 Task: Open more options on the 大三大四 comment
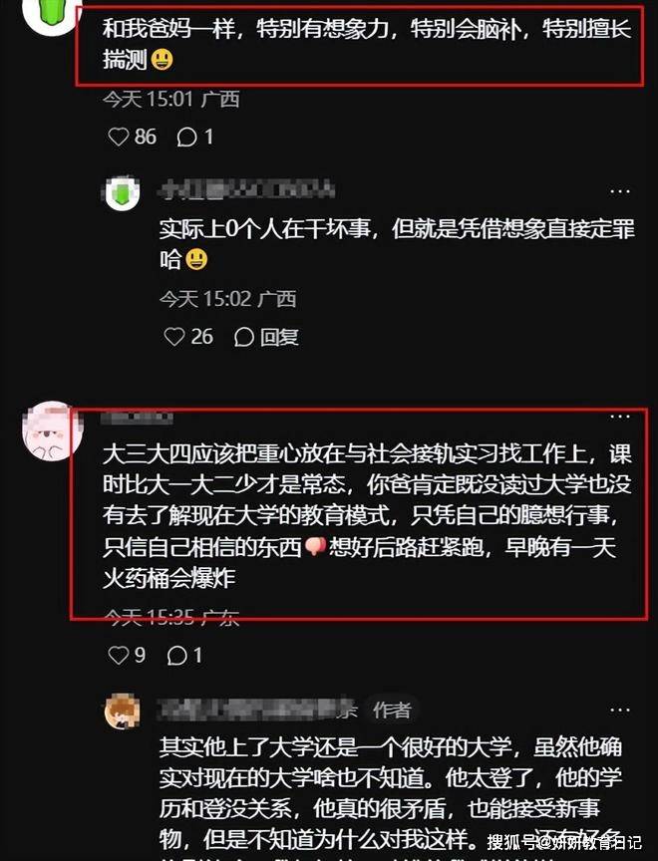[620, 417]
